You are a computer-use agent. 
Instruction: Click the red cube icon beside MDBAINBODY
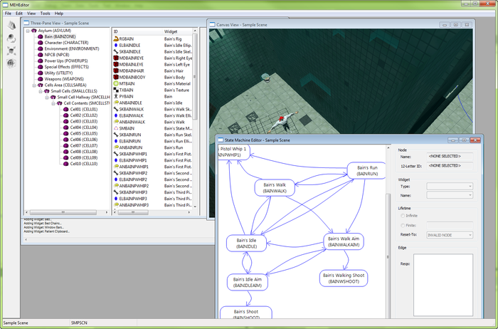coord(116,77)
